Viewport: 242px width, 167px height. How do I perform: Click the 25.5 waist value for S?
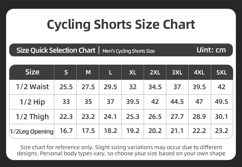tap(66, 87)
